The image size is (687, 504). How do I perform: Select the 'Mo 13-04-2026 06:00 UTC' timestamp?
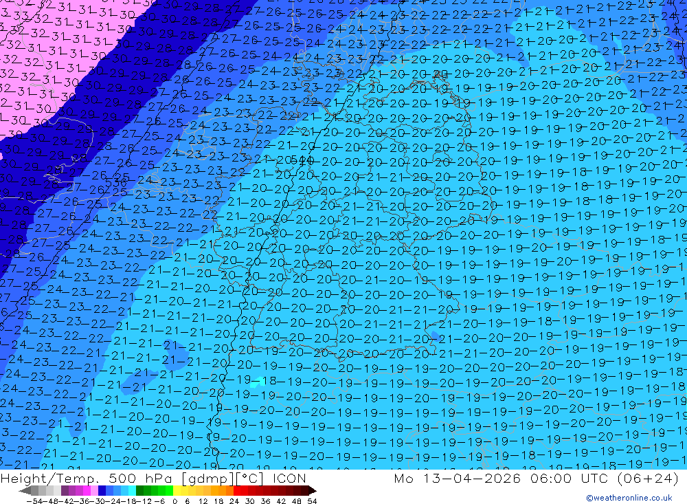[503, 478]
